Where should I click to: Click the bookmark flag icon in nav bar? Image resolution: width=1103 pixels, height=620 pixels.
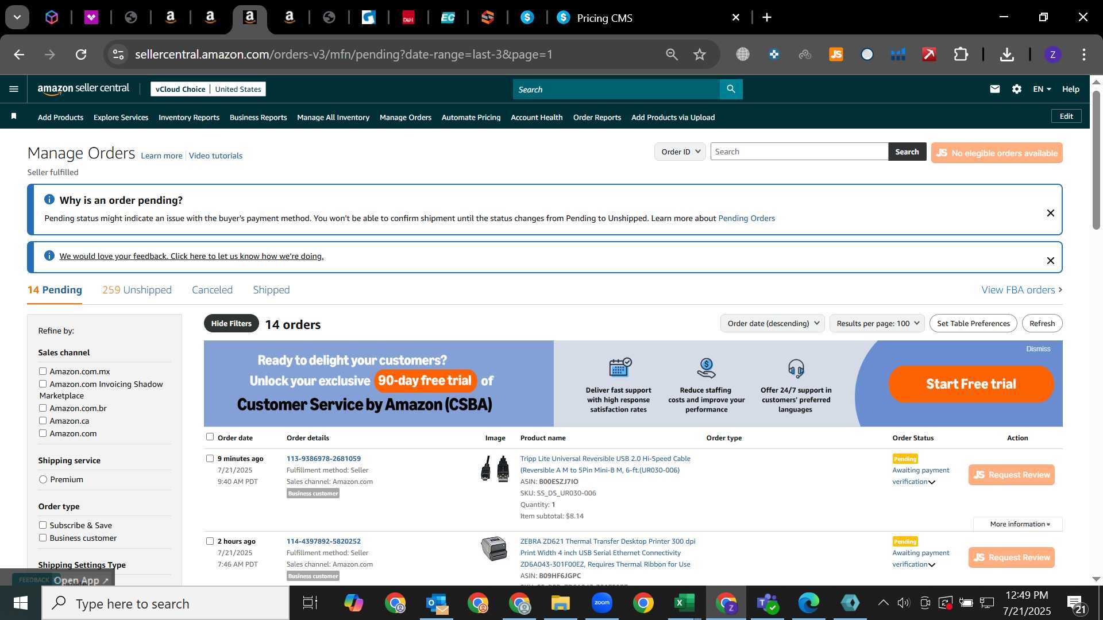[14, 117]
